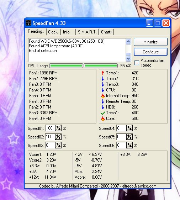180x200 pixels.
Task: Click the SpeedFan fan icon in title bar
Action: pyautogui.click(x=28, y=23)
